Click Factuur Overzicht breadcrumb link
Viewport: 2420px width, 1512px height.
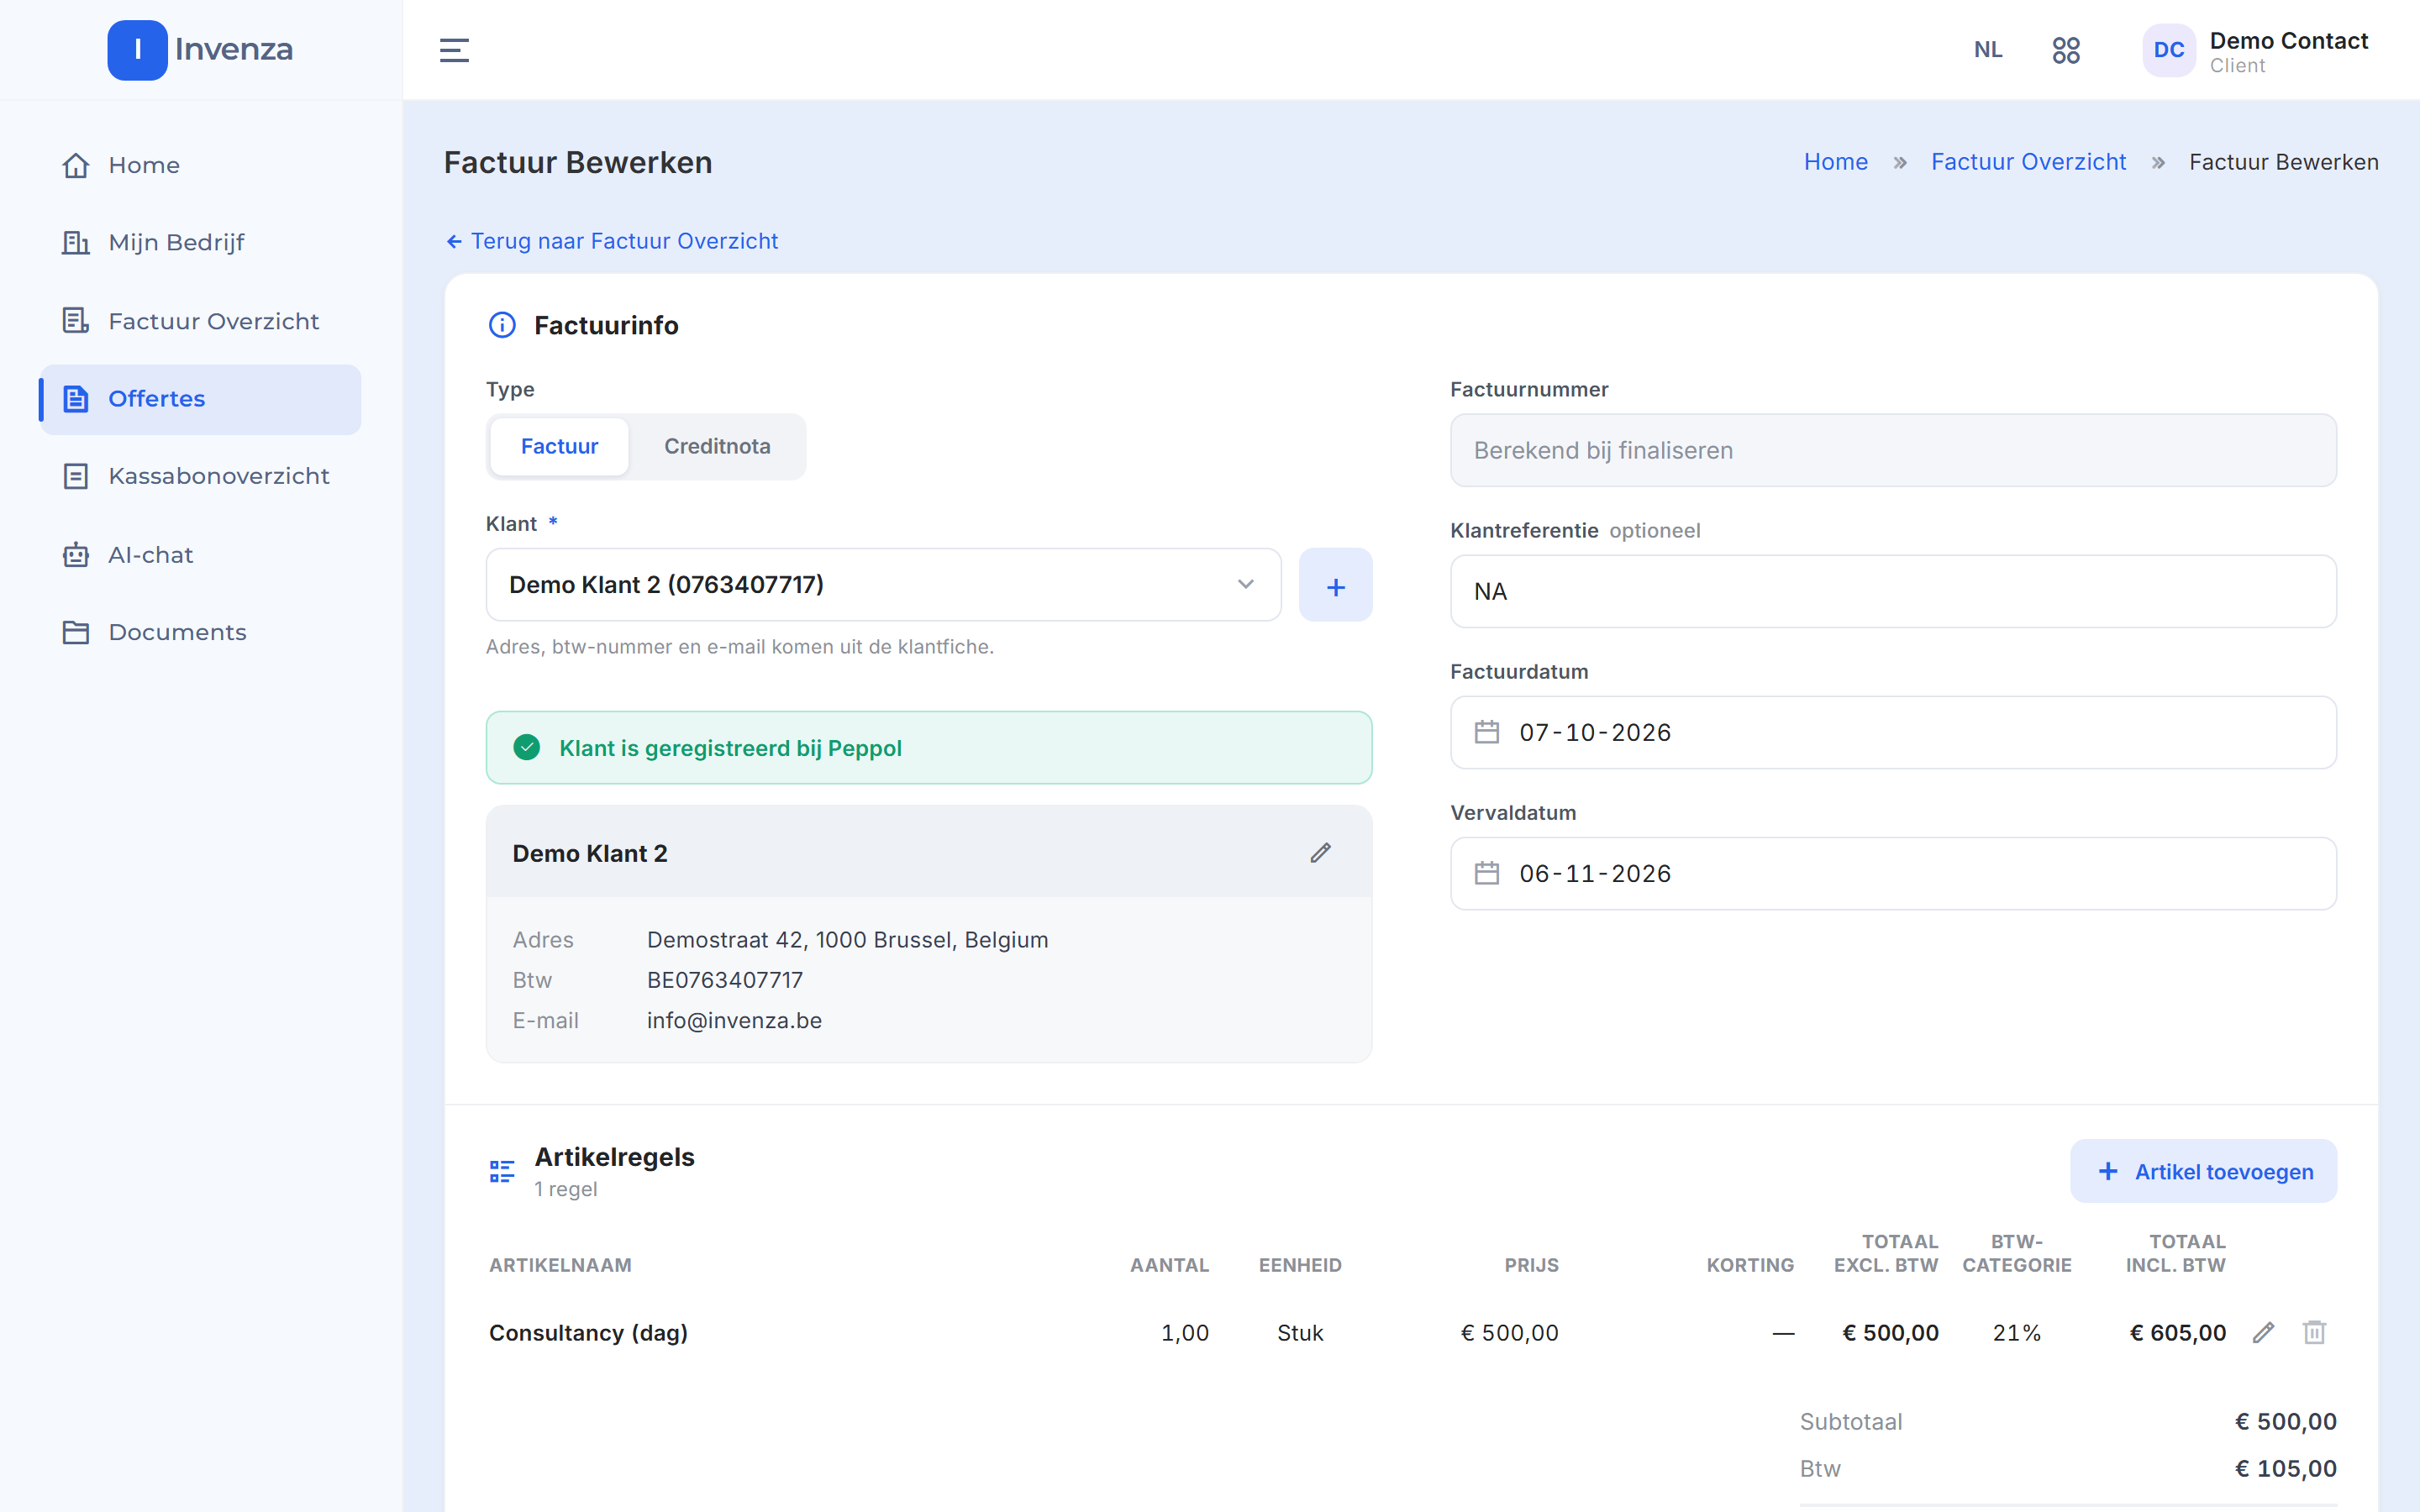(x=2028, y=162)
